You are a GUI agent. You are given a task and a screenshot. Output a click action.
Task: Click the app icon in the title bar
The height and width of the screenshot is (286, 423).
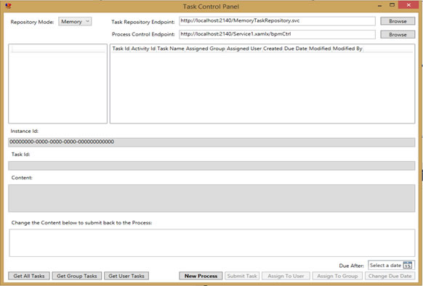8,6
